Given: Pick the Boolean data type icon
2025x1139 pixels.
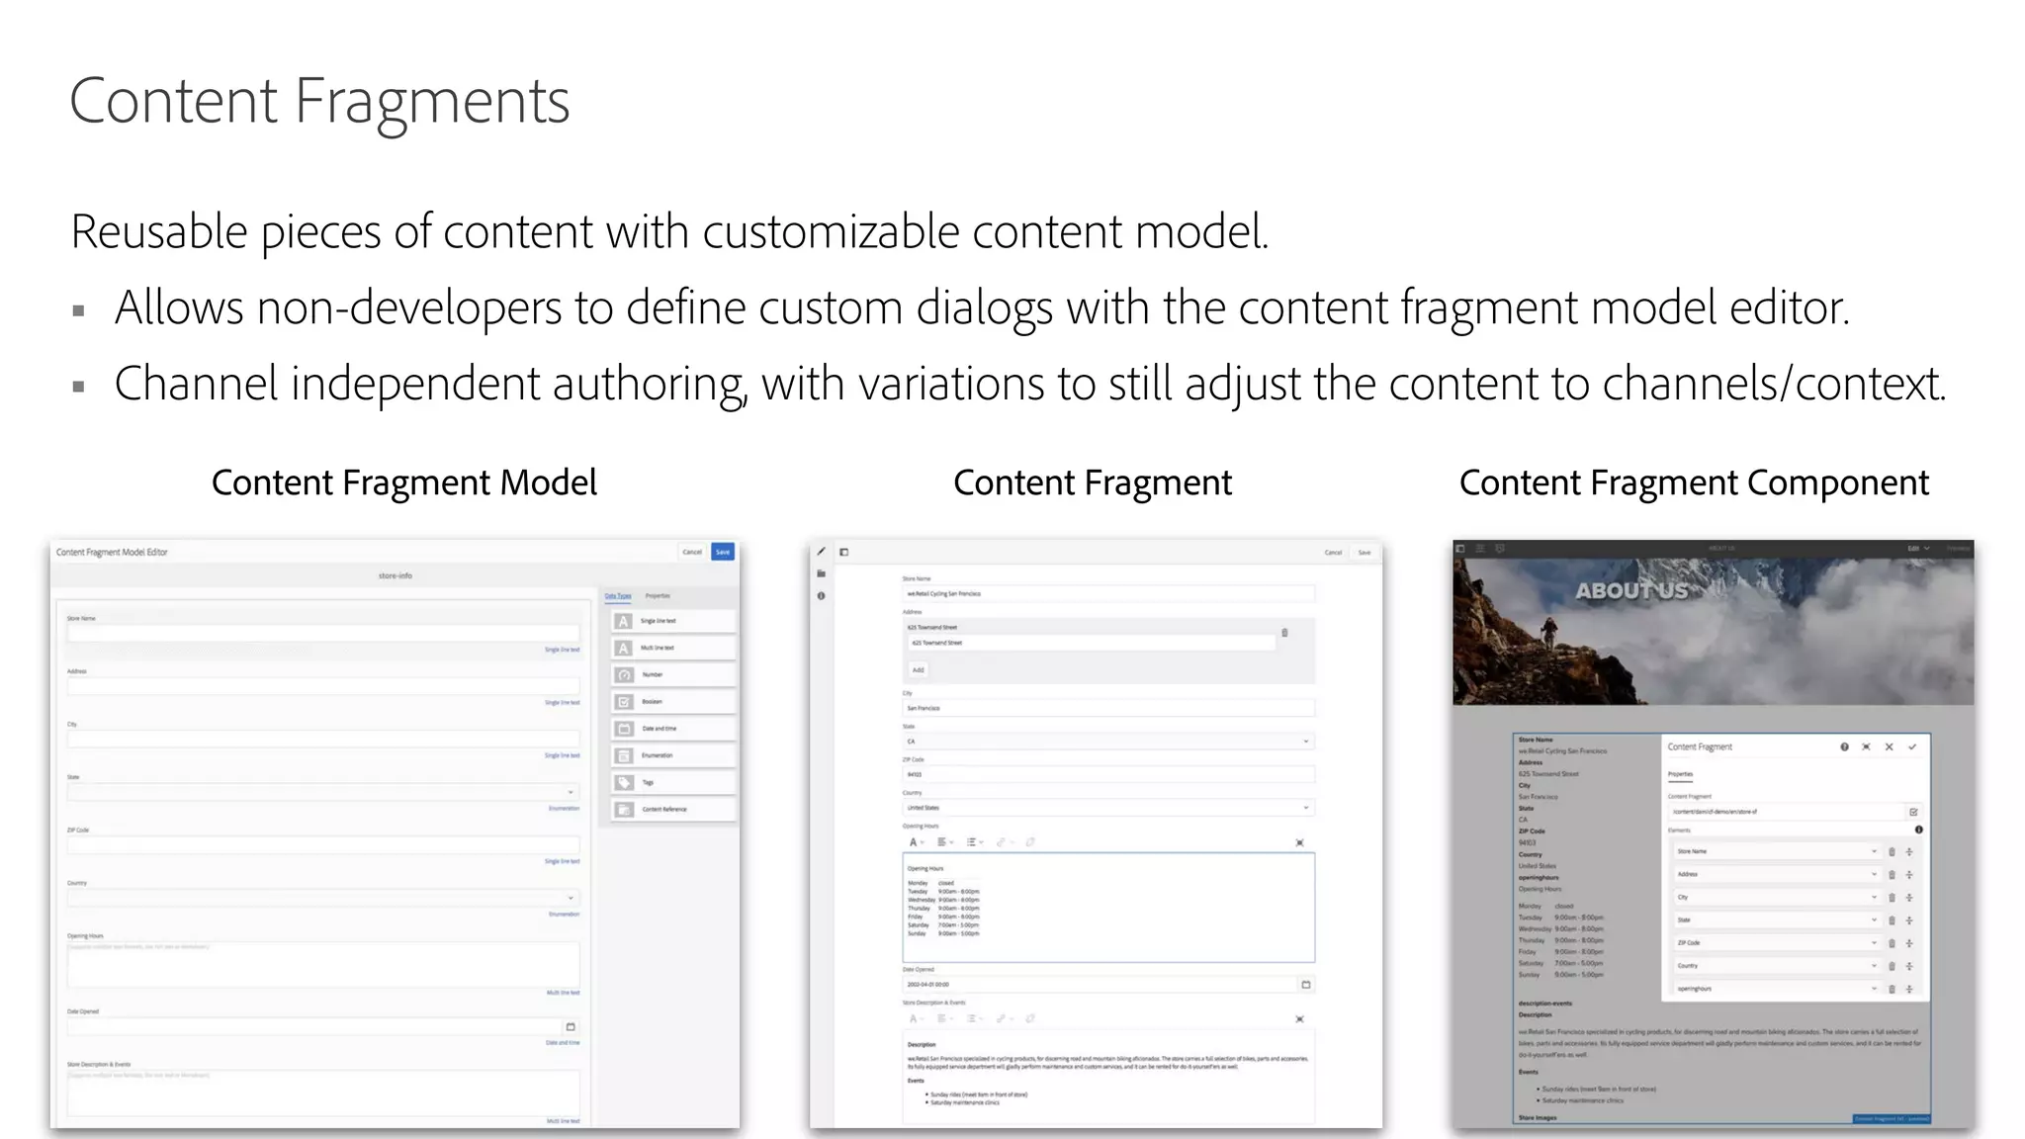Looking at the screenshot, I should 624,701.
